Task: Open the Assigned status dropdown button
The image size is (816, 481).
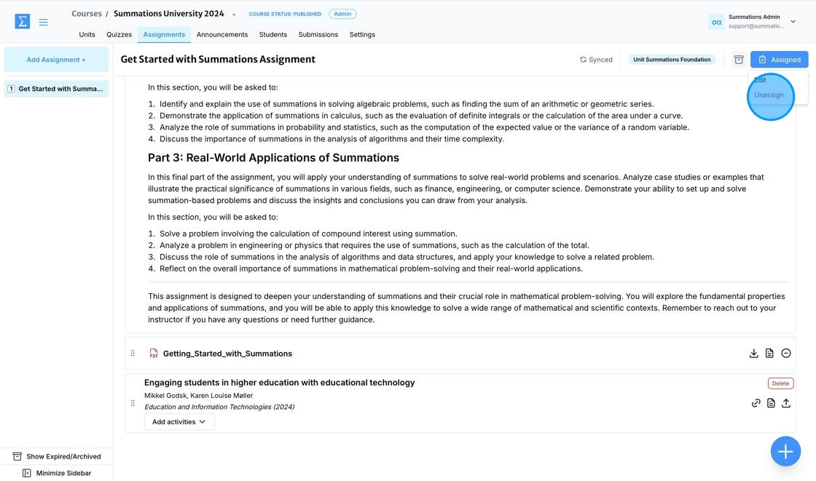Action: [x=779, y=59]
